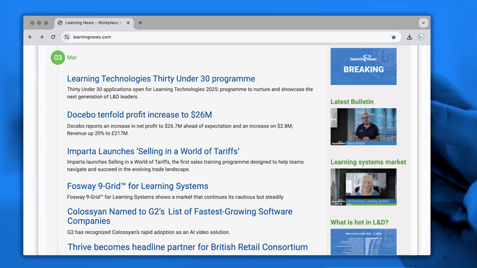Open site information icon in address bar
The width and height of the screenshot is (477, 268).
click(x=67, y=37)
